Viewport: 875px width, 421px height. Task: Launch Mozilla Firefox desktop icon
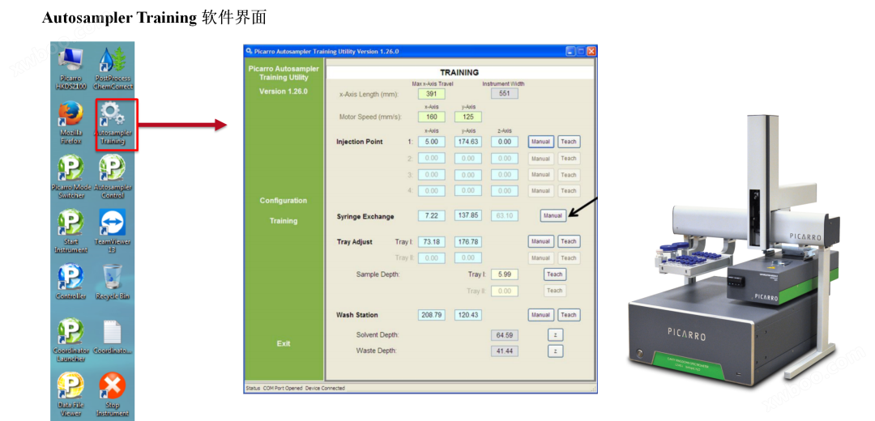tap(70, 123)
